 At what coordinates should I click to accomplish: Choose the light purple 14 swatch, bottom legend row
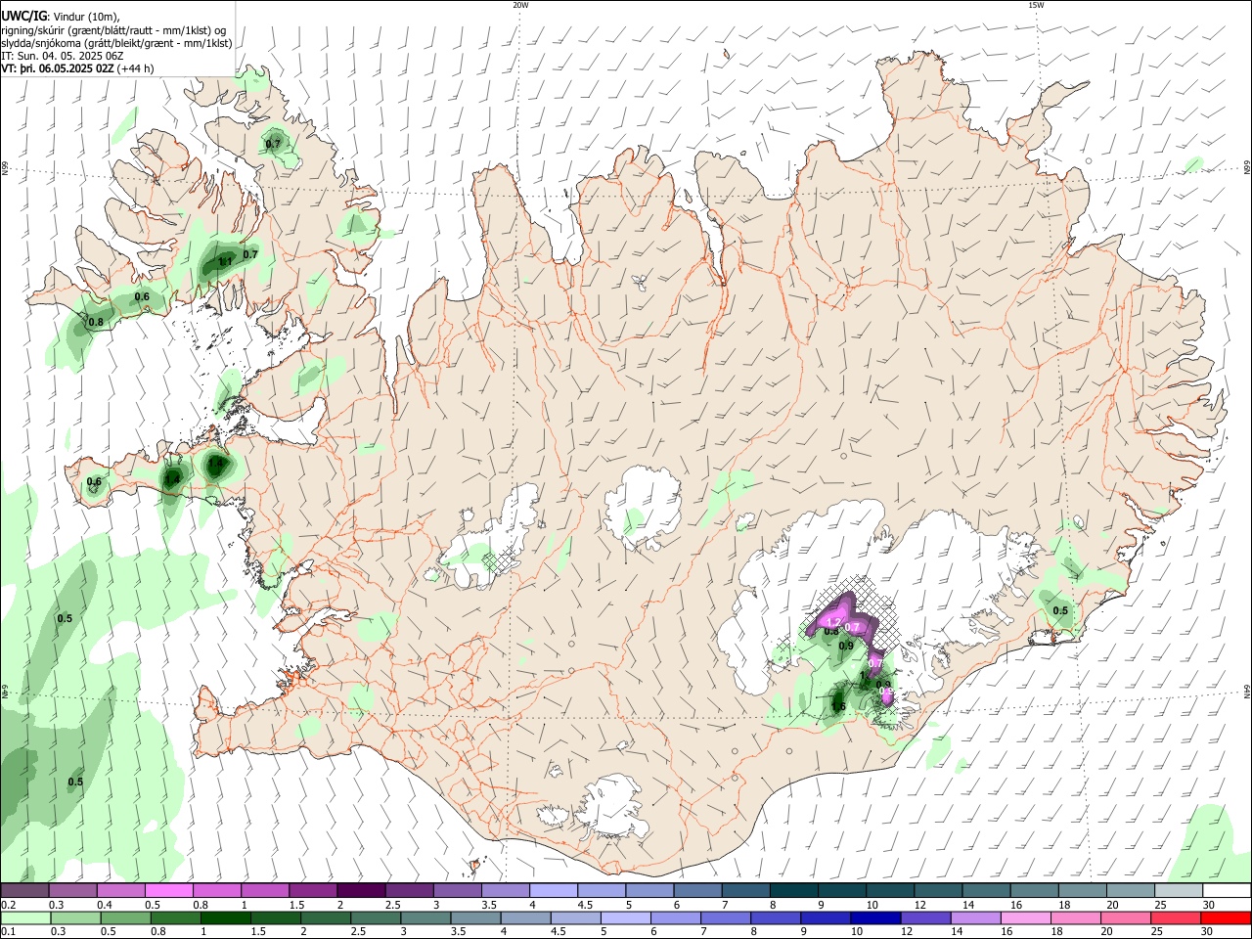pos(976,918)
